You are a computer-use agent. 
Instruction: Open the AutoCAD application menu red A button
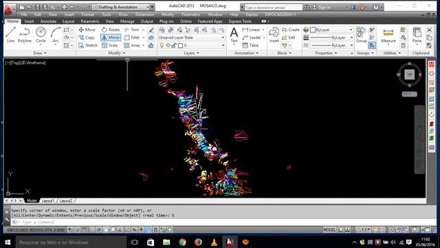8,9
